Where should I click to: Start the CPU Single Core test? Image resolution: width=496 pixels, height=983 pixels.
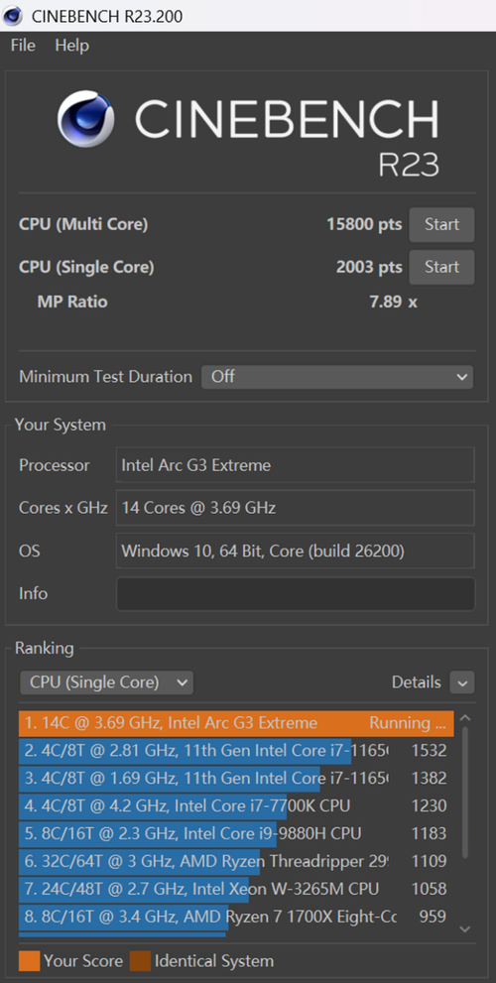coord(441,267)
